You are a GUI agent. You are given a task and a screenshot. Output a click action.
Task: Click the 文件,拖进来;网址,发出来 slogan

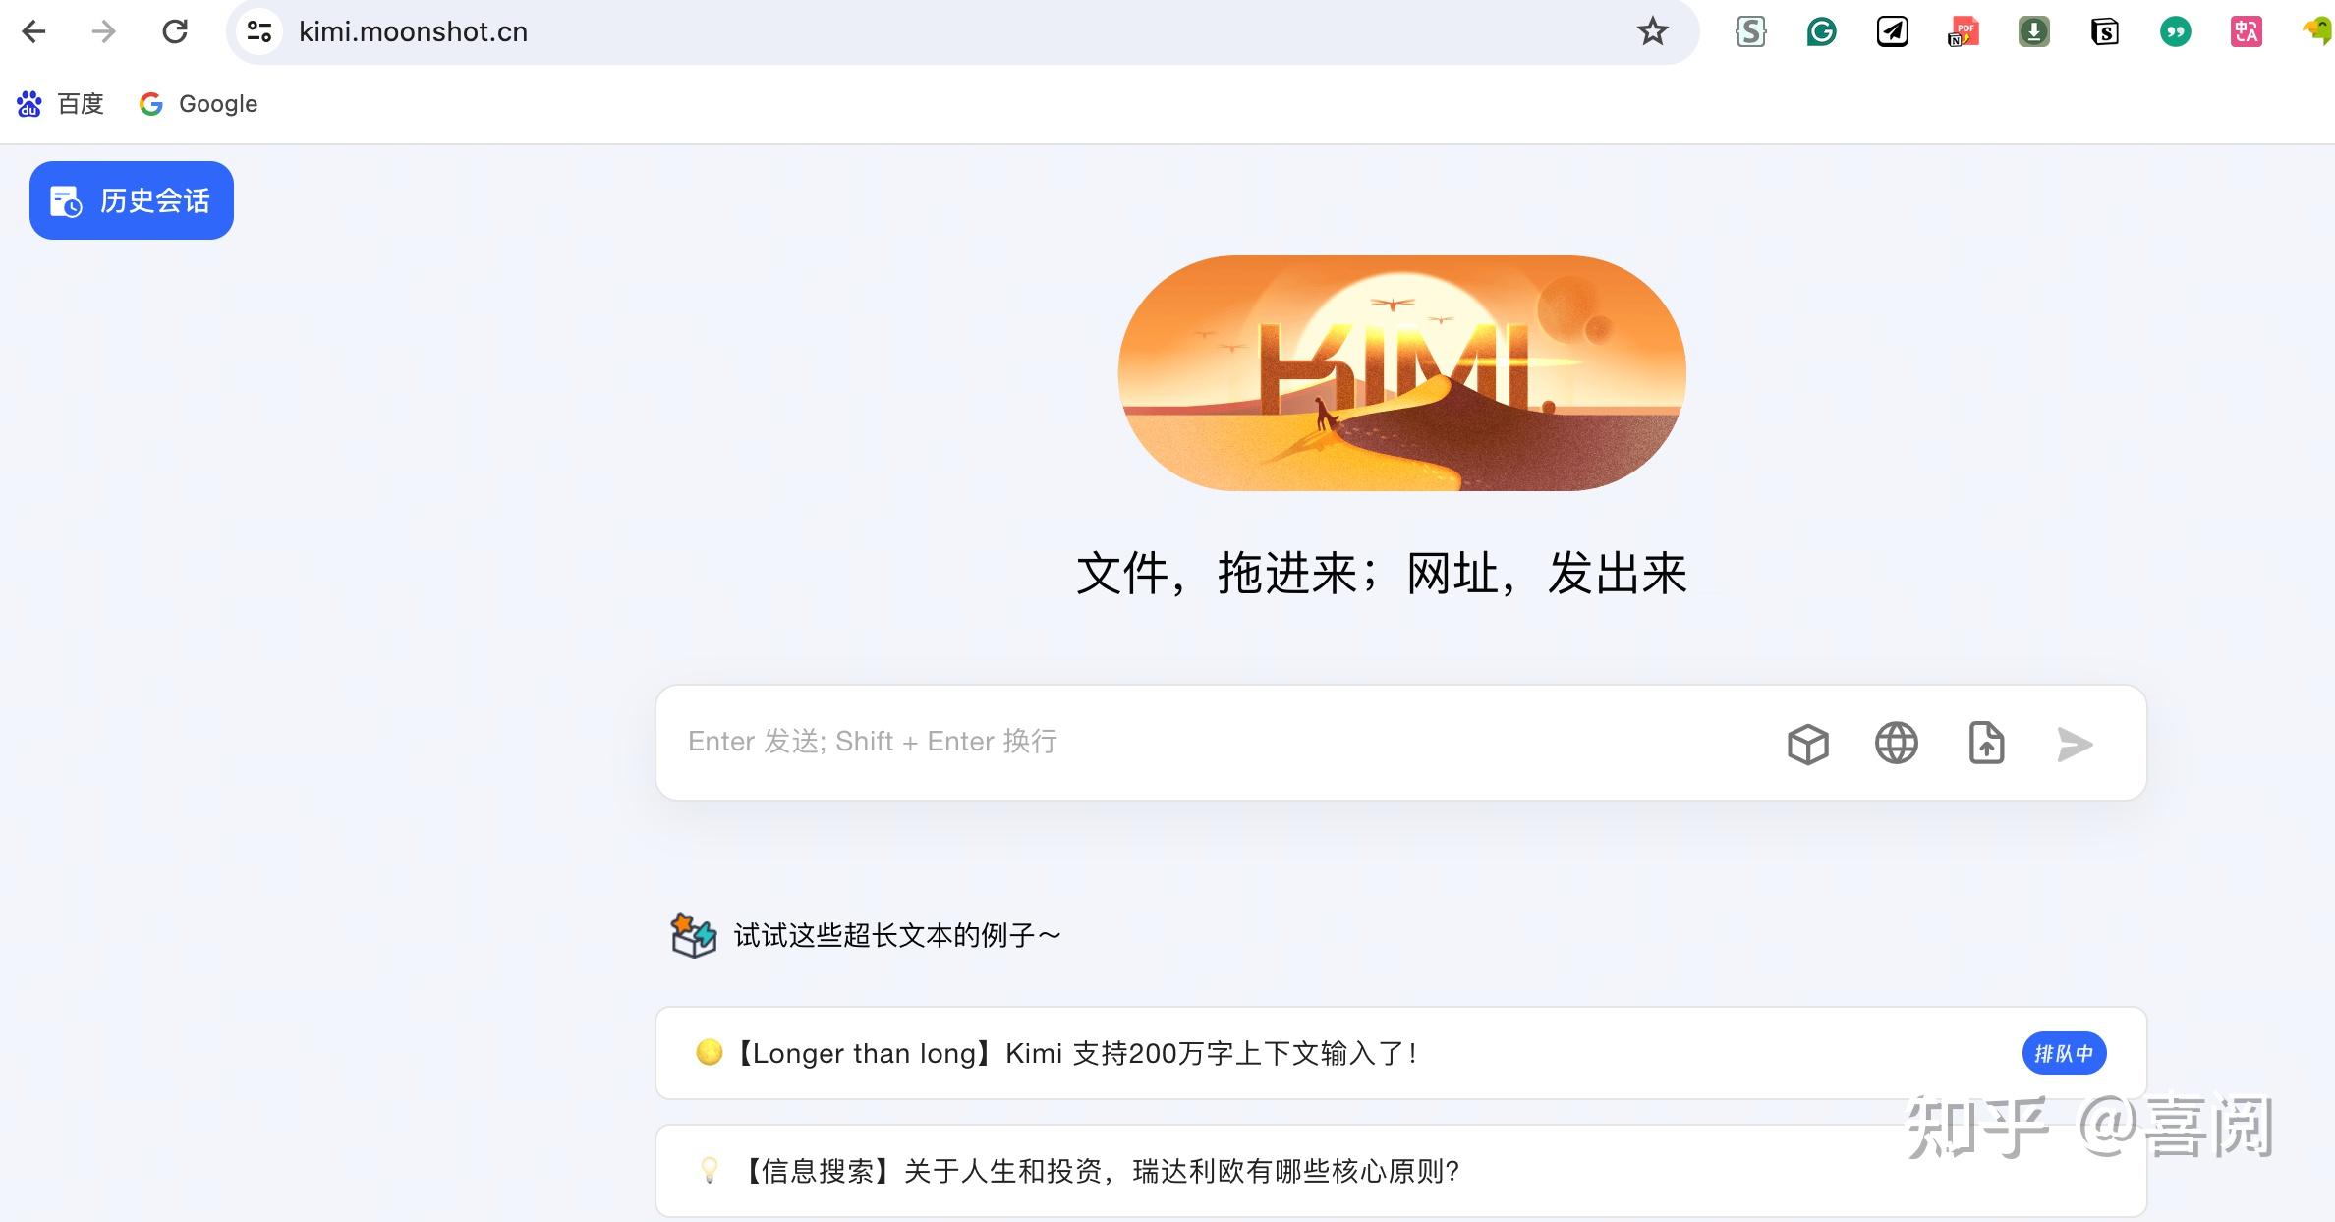pyautogui.click(x=1382, y=574)
